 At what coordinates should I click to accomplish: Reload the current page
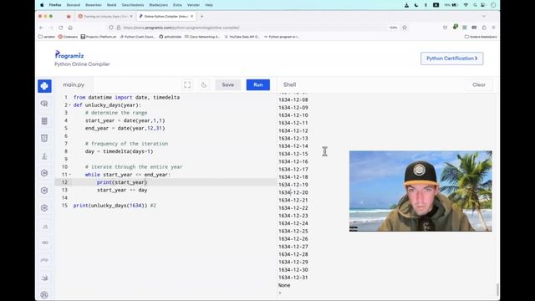61,28
